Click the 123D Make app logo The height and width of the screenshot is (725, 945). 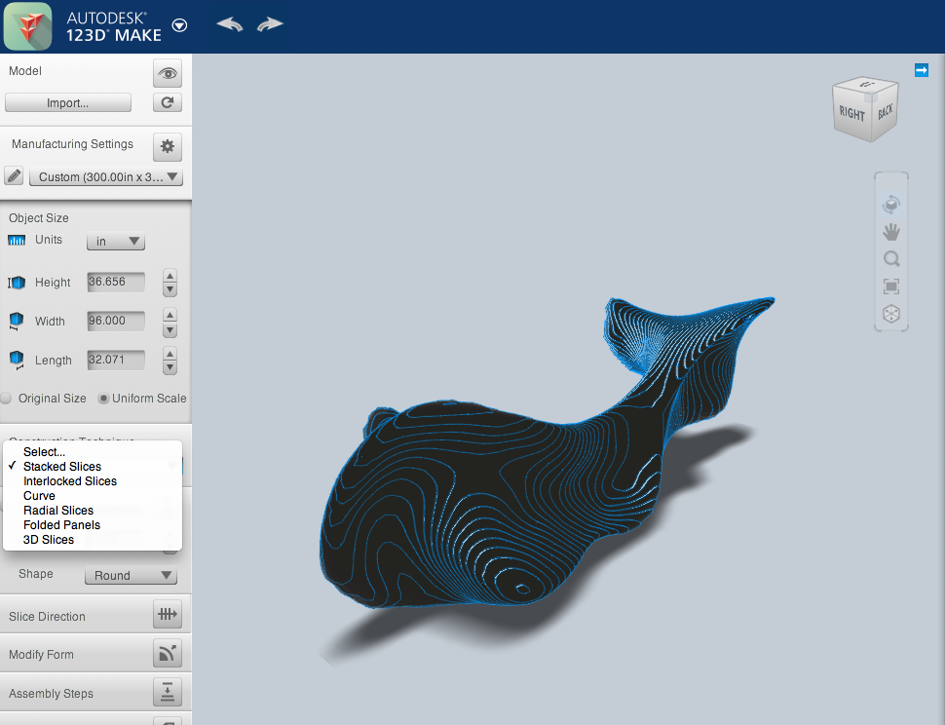point(27,26)
